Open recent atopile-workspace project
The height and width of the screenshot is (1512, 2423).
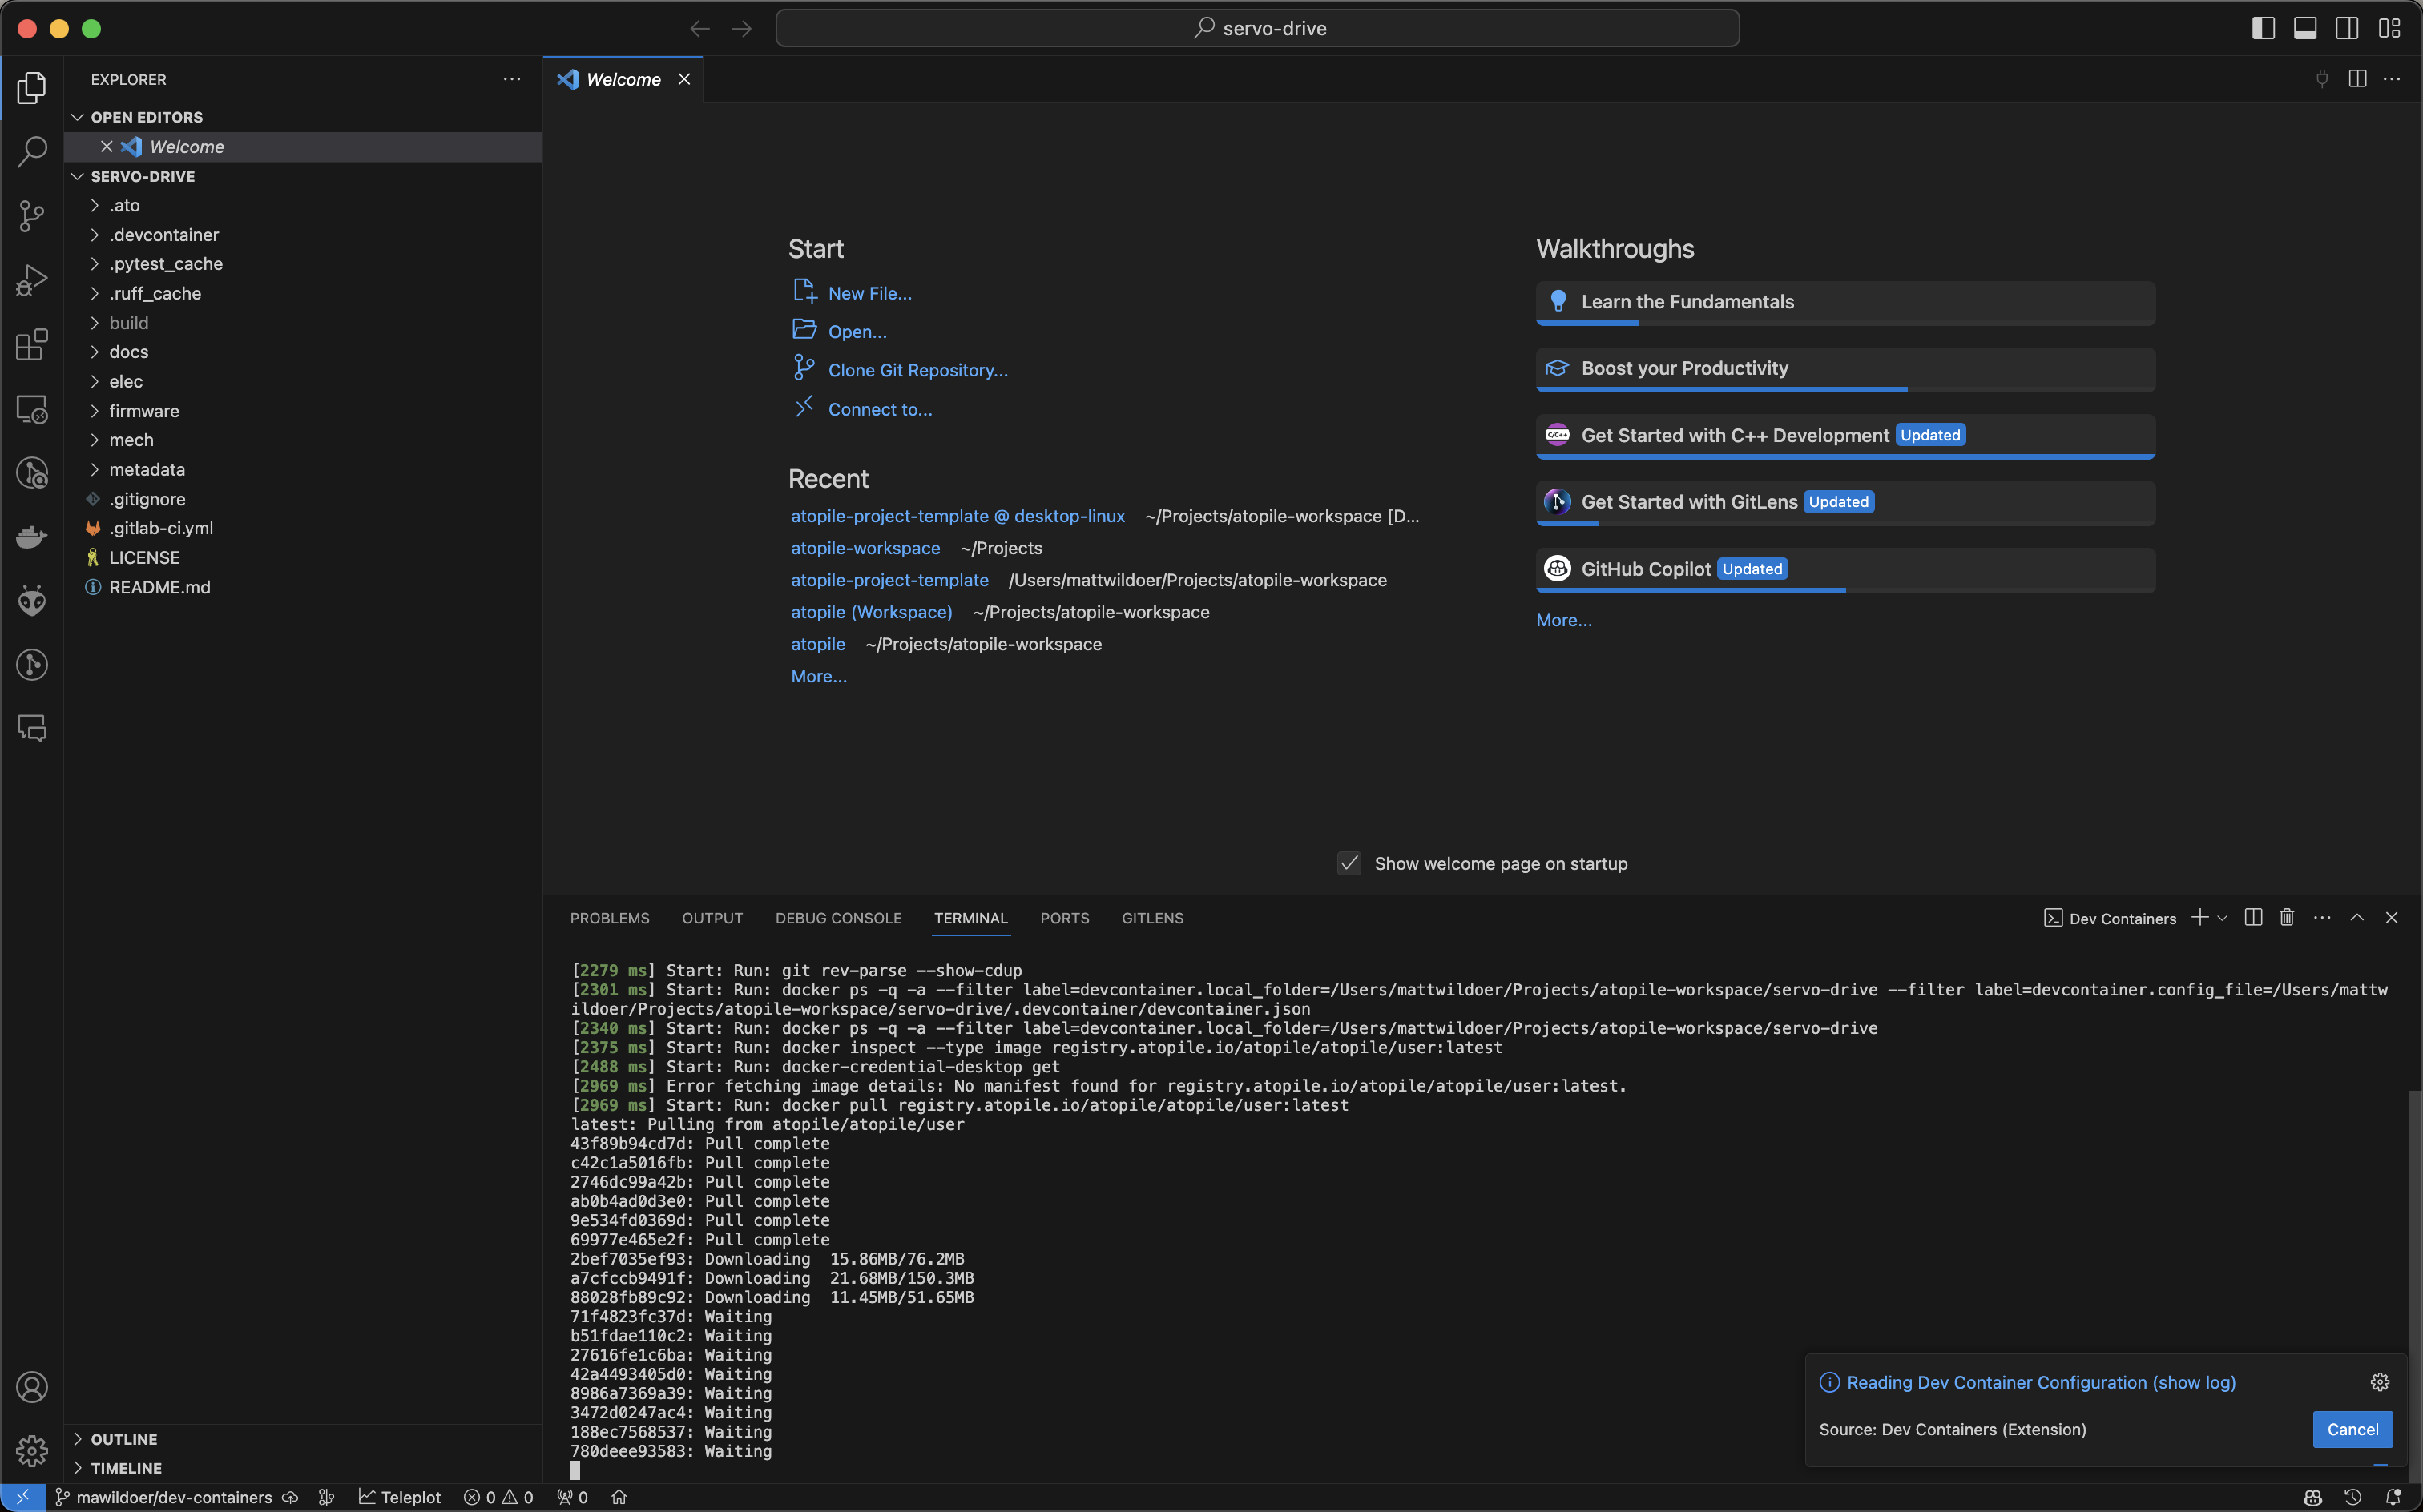(865, 548)
